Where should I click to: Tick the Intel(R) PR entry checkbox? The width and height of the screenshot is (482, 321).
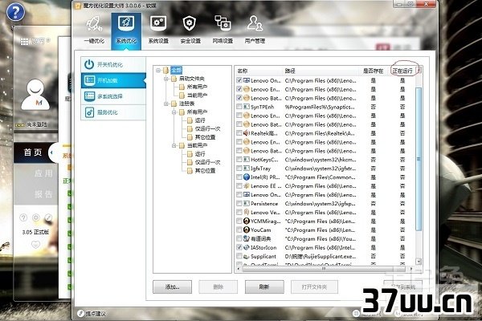(x=239, y=177)
